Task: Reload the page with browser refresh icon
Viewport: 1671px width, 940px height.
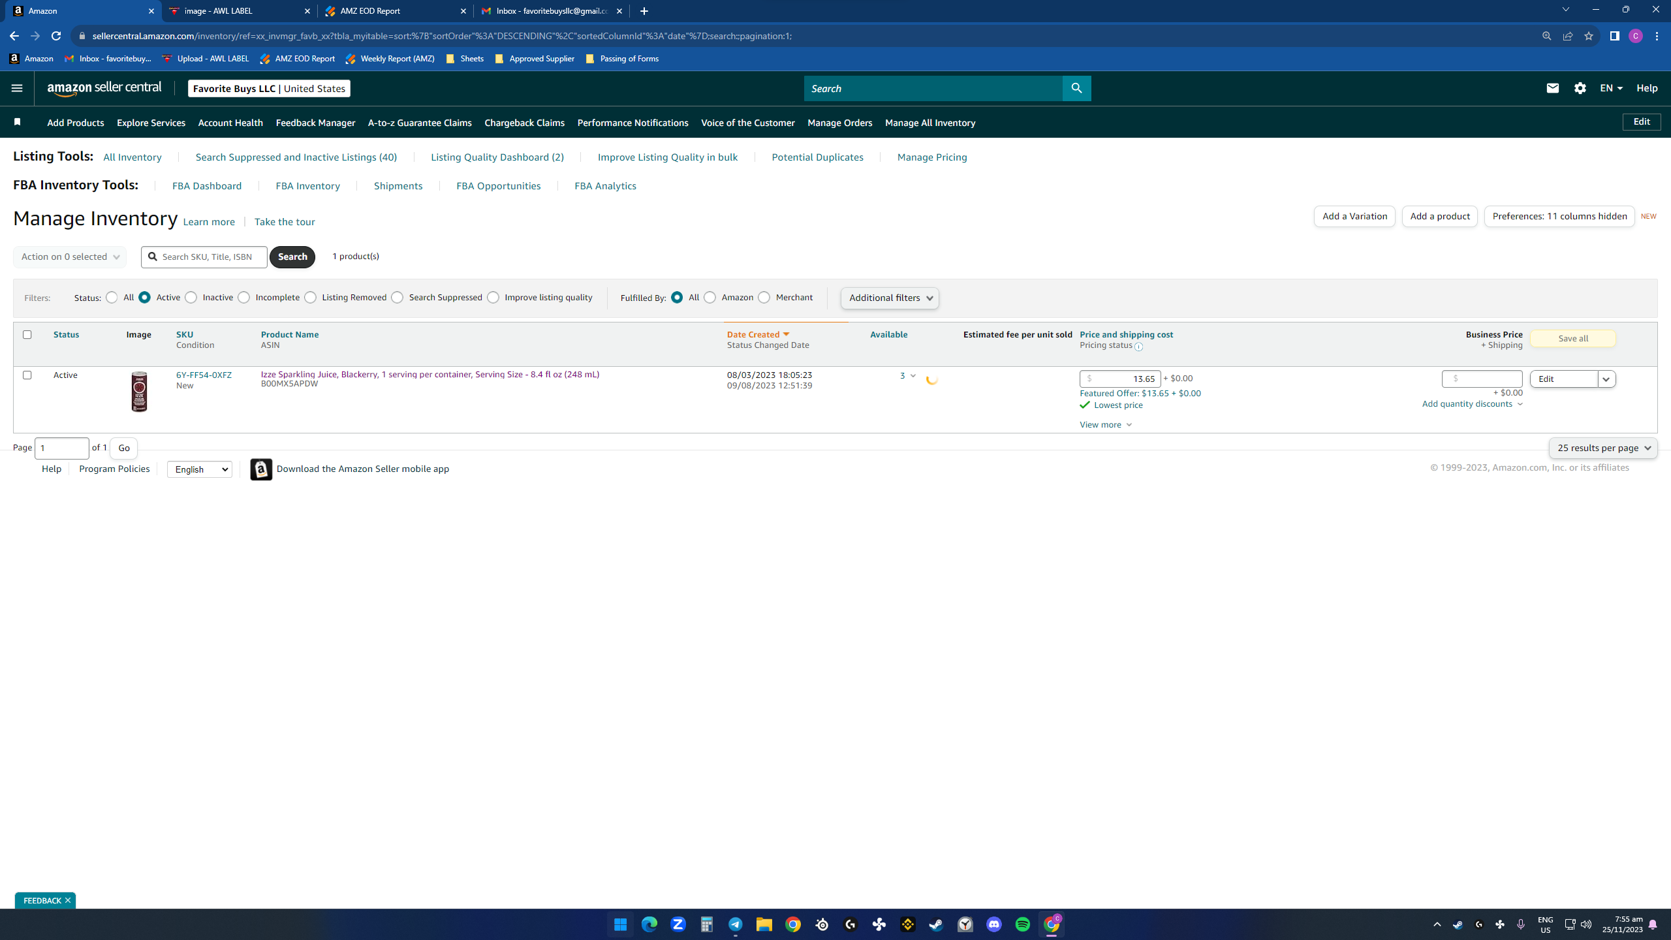Action: tap(56, 36)
